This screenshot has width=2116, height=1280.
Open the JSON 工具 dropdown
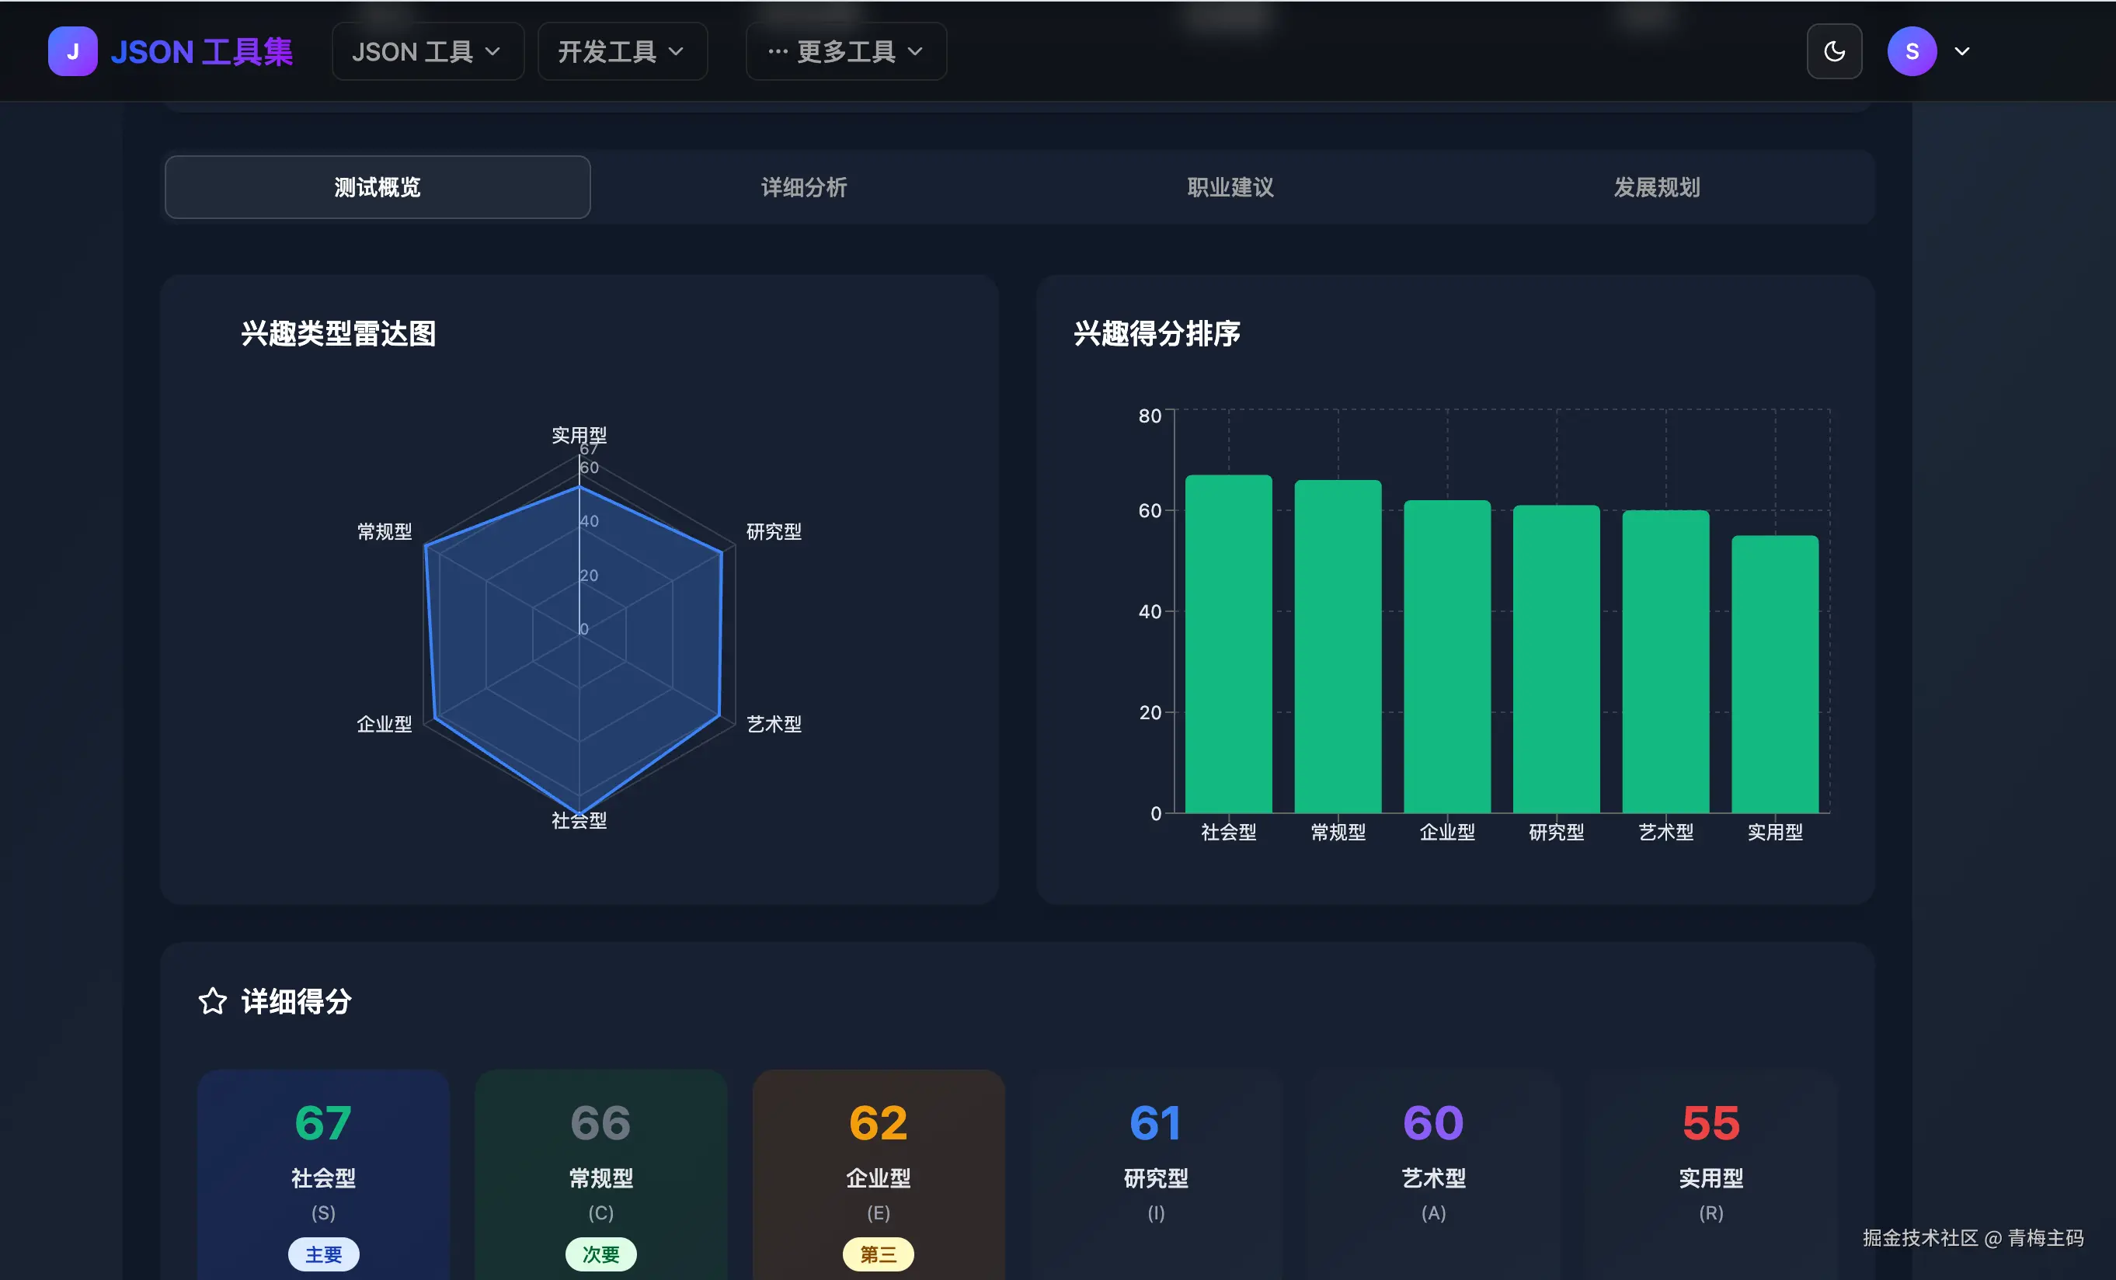[426, 51]
